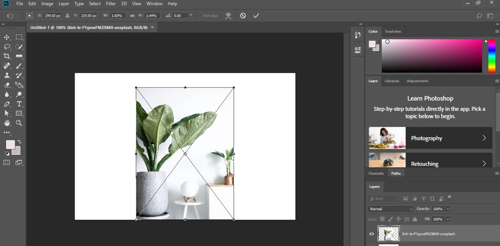Viewport: 500px width, 246px height.
Task: Switch to the Channels tab
Action: 376,173
